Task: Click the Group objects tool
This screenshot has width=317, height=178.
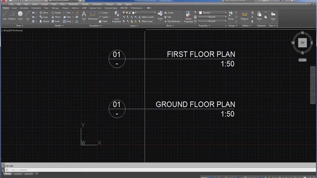Action: click(x=231, y=15)
